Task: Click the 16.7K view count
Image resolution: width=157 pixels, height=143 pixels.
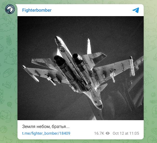Action: click(x=99, y=133)
